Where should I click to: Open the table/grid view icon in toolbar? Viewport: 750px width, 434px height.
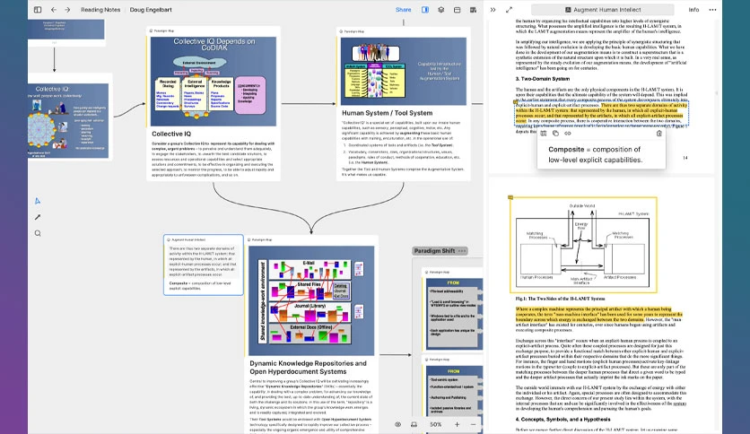473,10
